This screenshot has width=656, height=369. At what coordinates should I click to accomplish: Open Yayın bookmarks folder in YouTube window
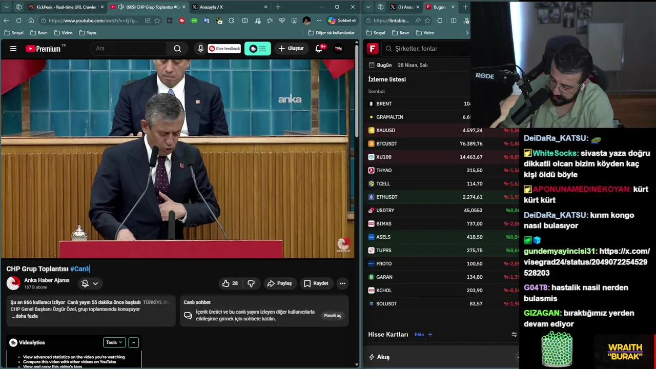[x=88, y=33]
